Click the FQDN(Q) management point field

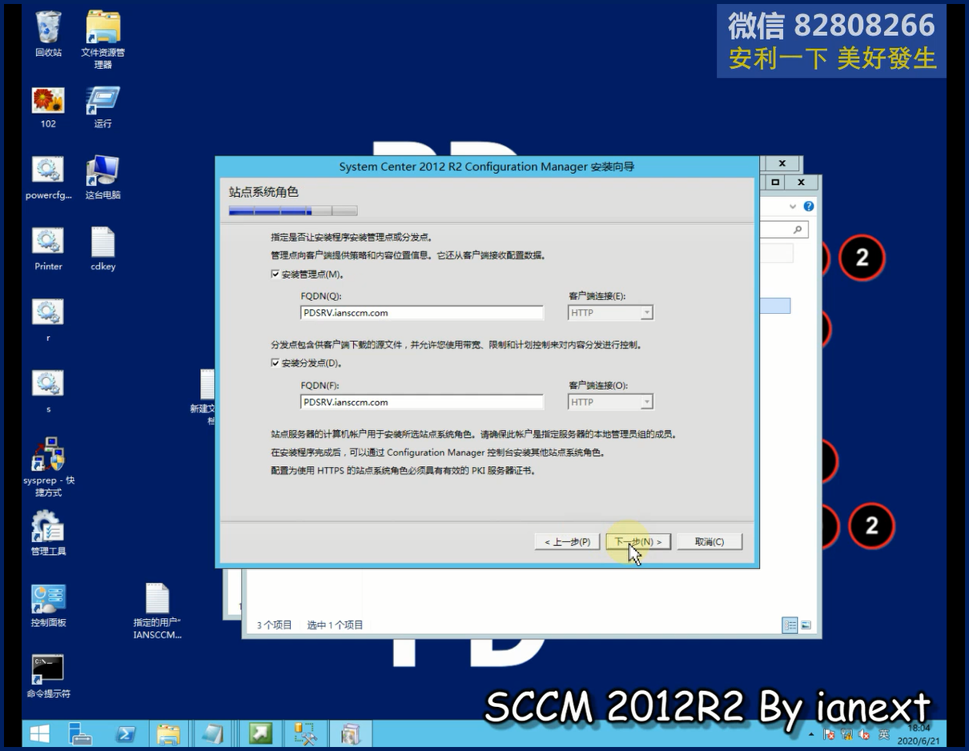pos(422,313)
